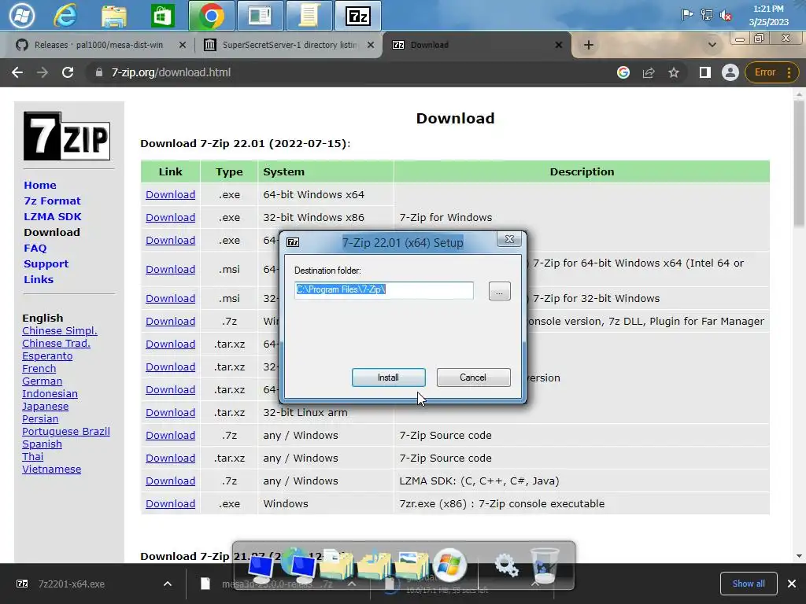Download the 32-bit Windows x86 .exe
The height and width of the screenshot is (604, 806).
coord(170,217)
